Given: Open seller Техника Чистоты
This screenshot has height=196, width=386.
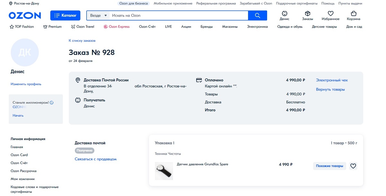Looking at the screenshot, I should pos(168,154).
